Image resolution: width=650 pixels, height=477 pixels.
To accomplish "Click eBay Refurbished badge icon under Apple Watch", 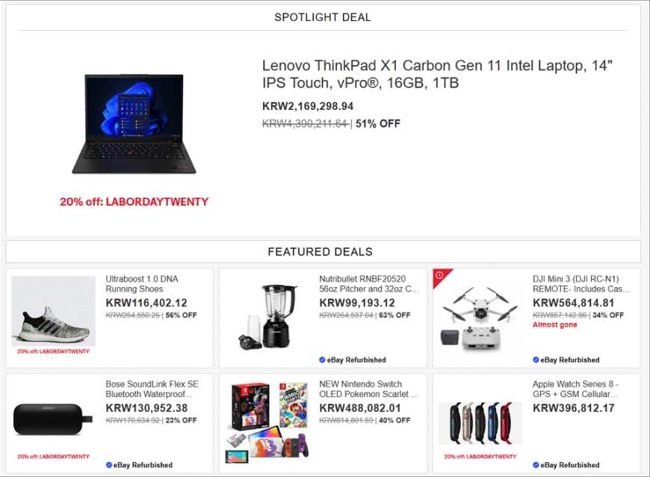I will point(536,465).
